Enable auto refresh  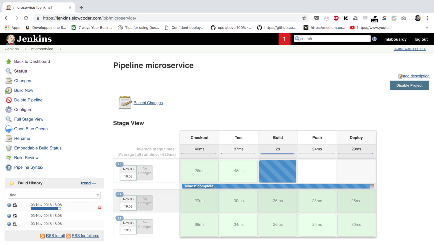pyautogui.click(x=410, y=49)
